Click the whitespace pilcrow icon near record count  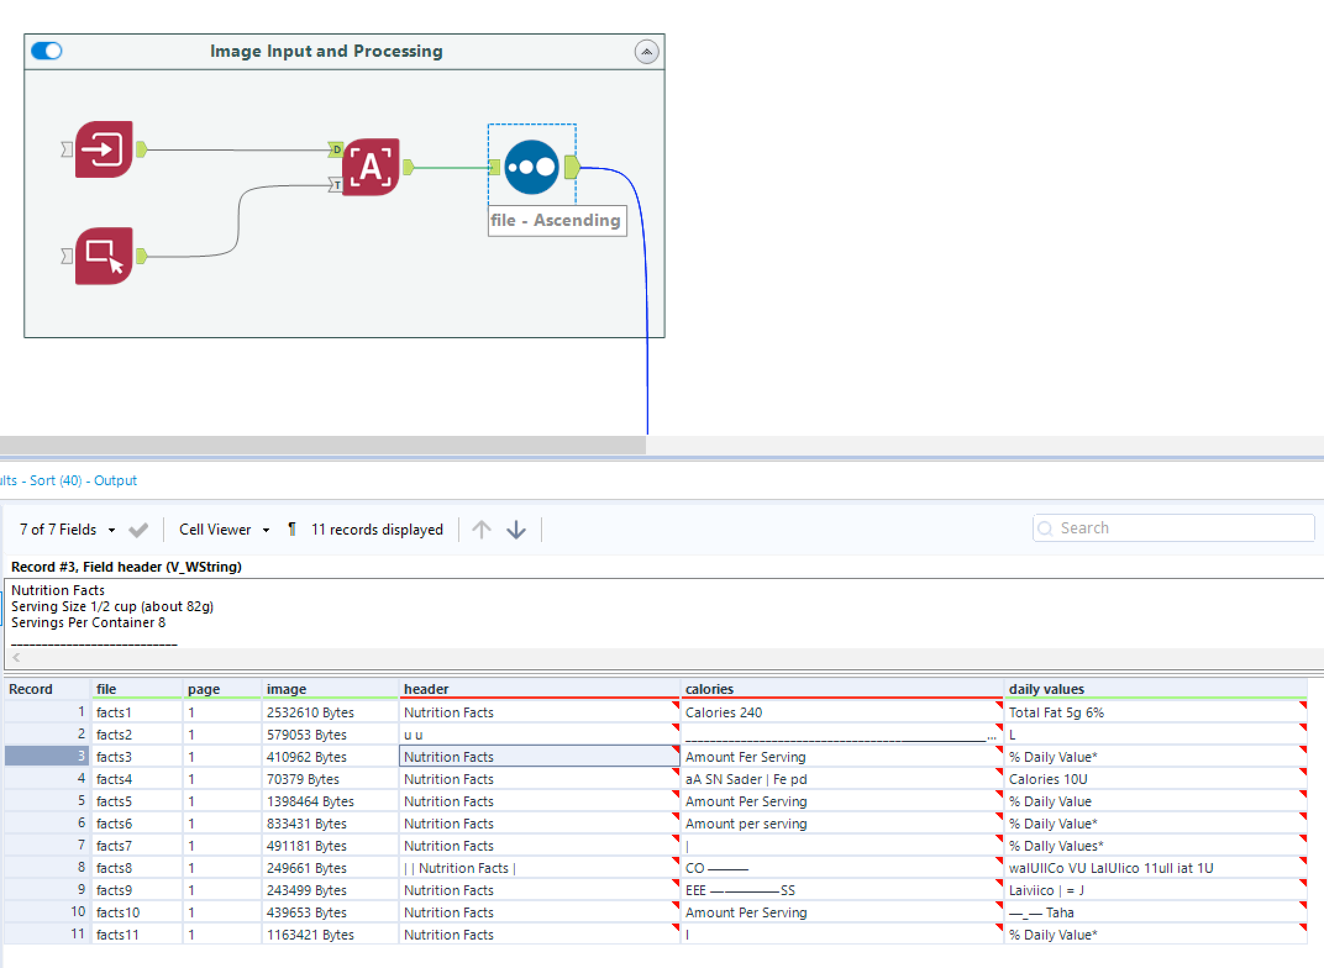click(291, 529)
